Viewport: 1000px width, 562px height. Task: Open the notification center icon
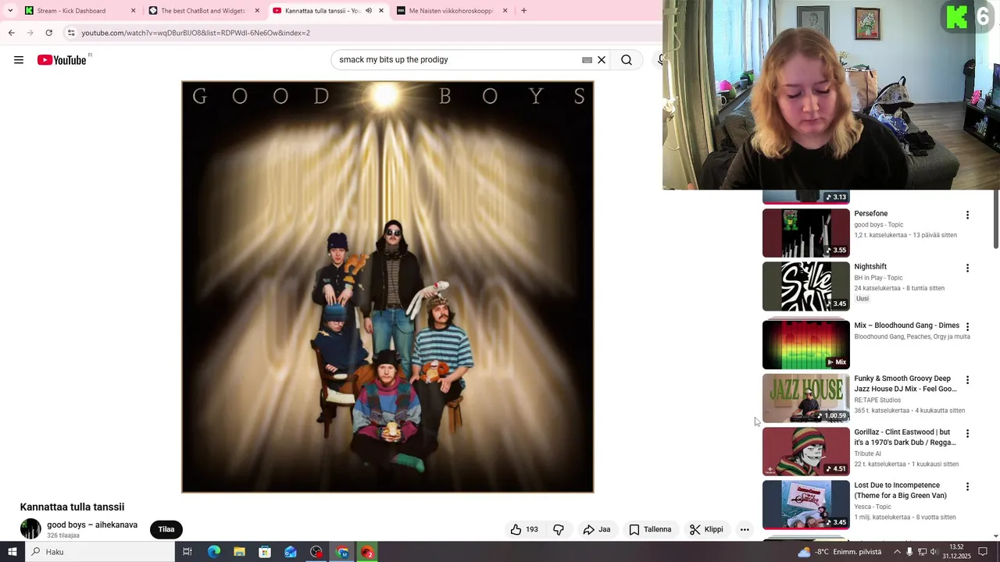pyautogui.click(x=983, y=552)
